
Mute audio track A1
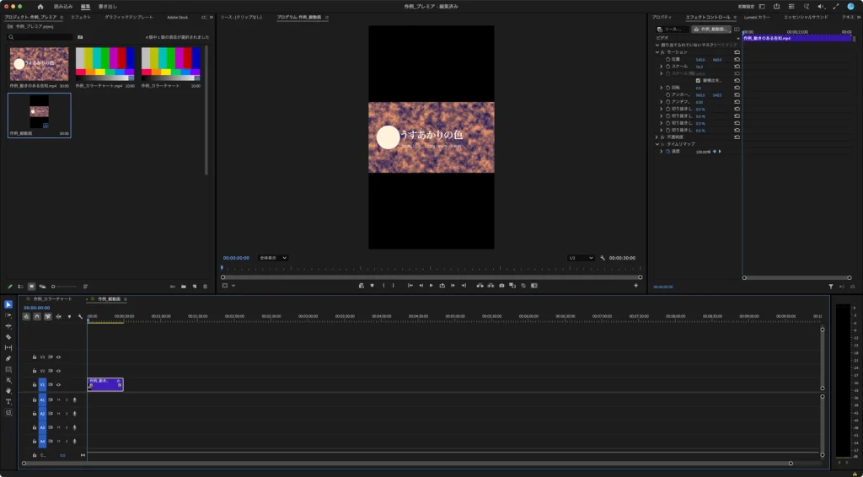pyautogui.click(x=58, y=399)
